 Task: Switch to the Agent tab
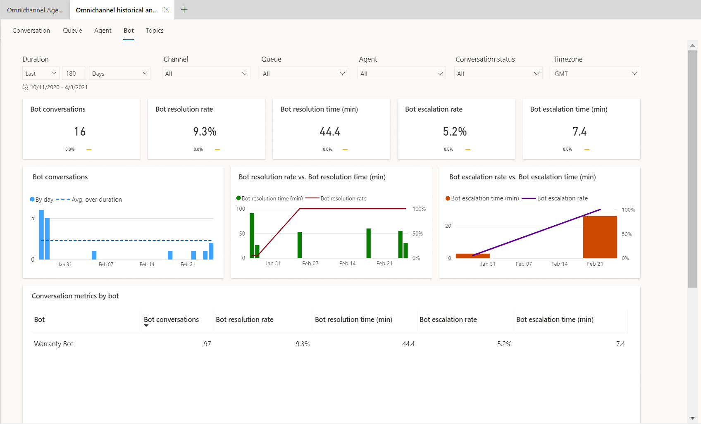[103, 31]
